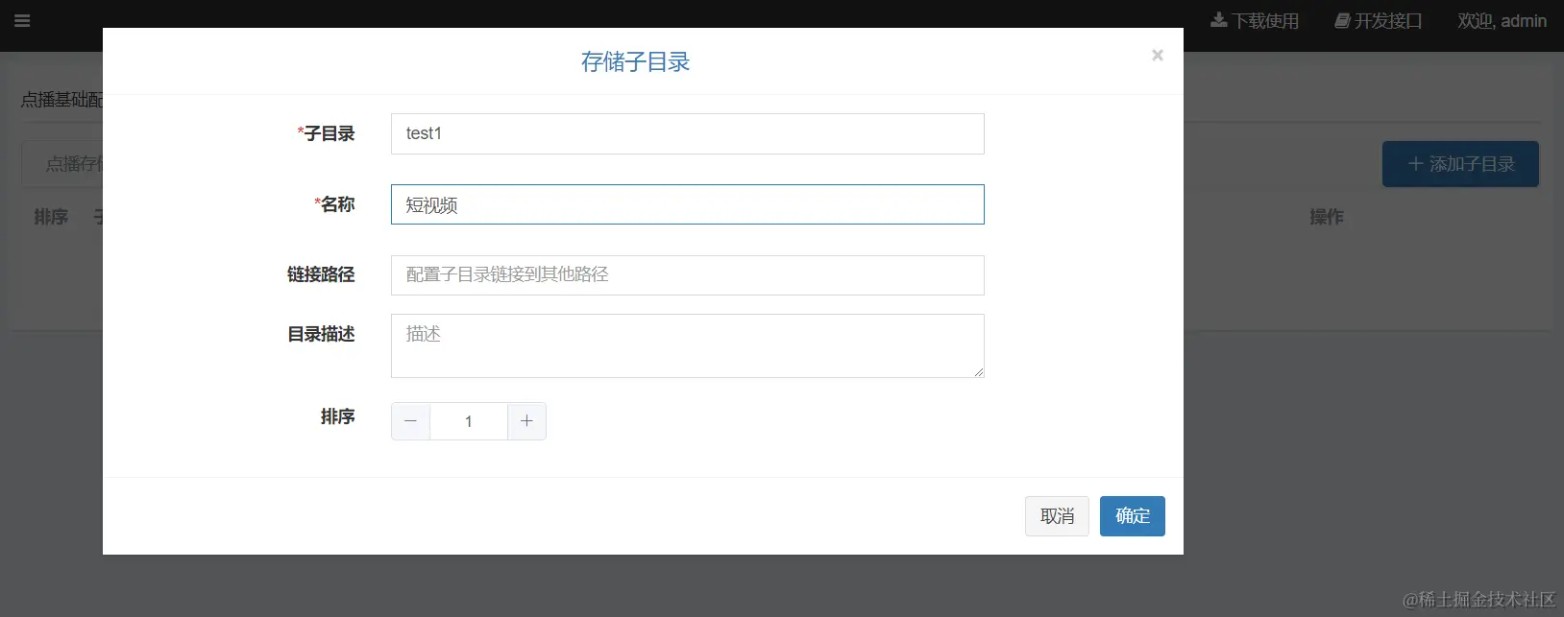Cancel the dialog with 取消

pos(1057,516)
